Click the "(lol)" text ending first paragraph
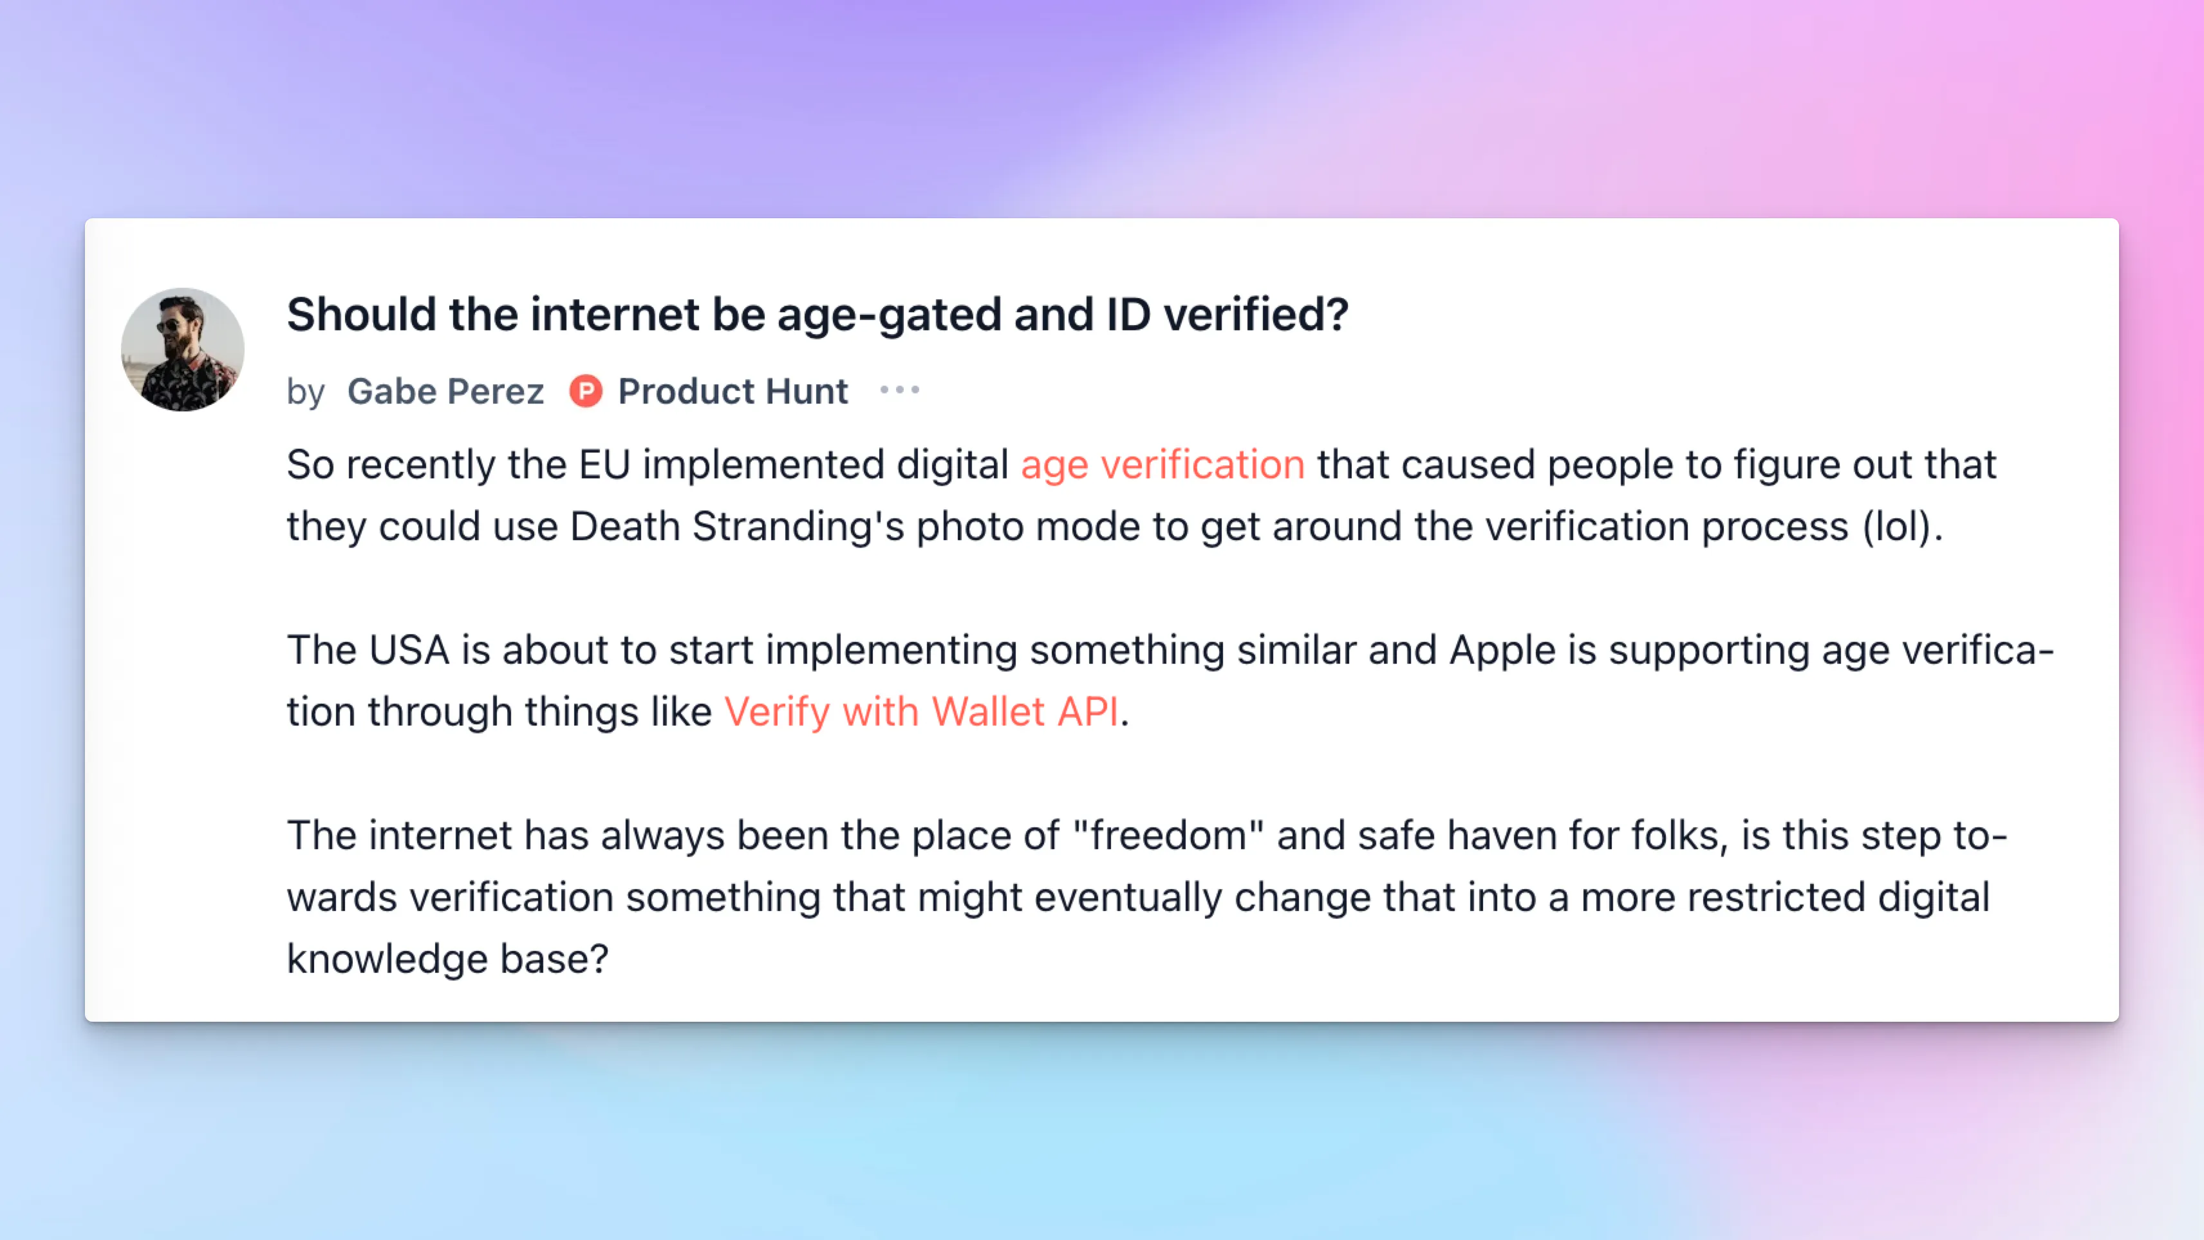Screen dimensions: 2204x1240 [1897, 526]
